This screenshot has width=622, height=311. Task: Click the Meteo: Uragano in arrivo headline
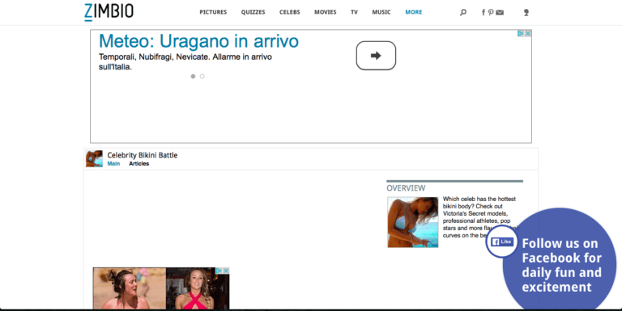[198, 41]
